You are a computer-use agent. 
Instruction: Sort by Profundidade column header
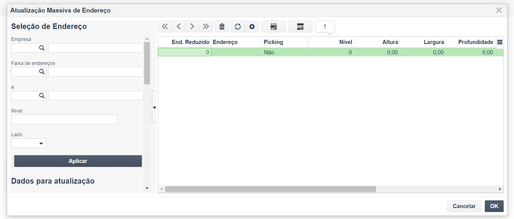point(470,42)
